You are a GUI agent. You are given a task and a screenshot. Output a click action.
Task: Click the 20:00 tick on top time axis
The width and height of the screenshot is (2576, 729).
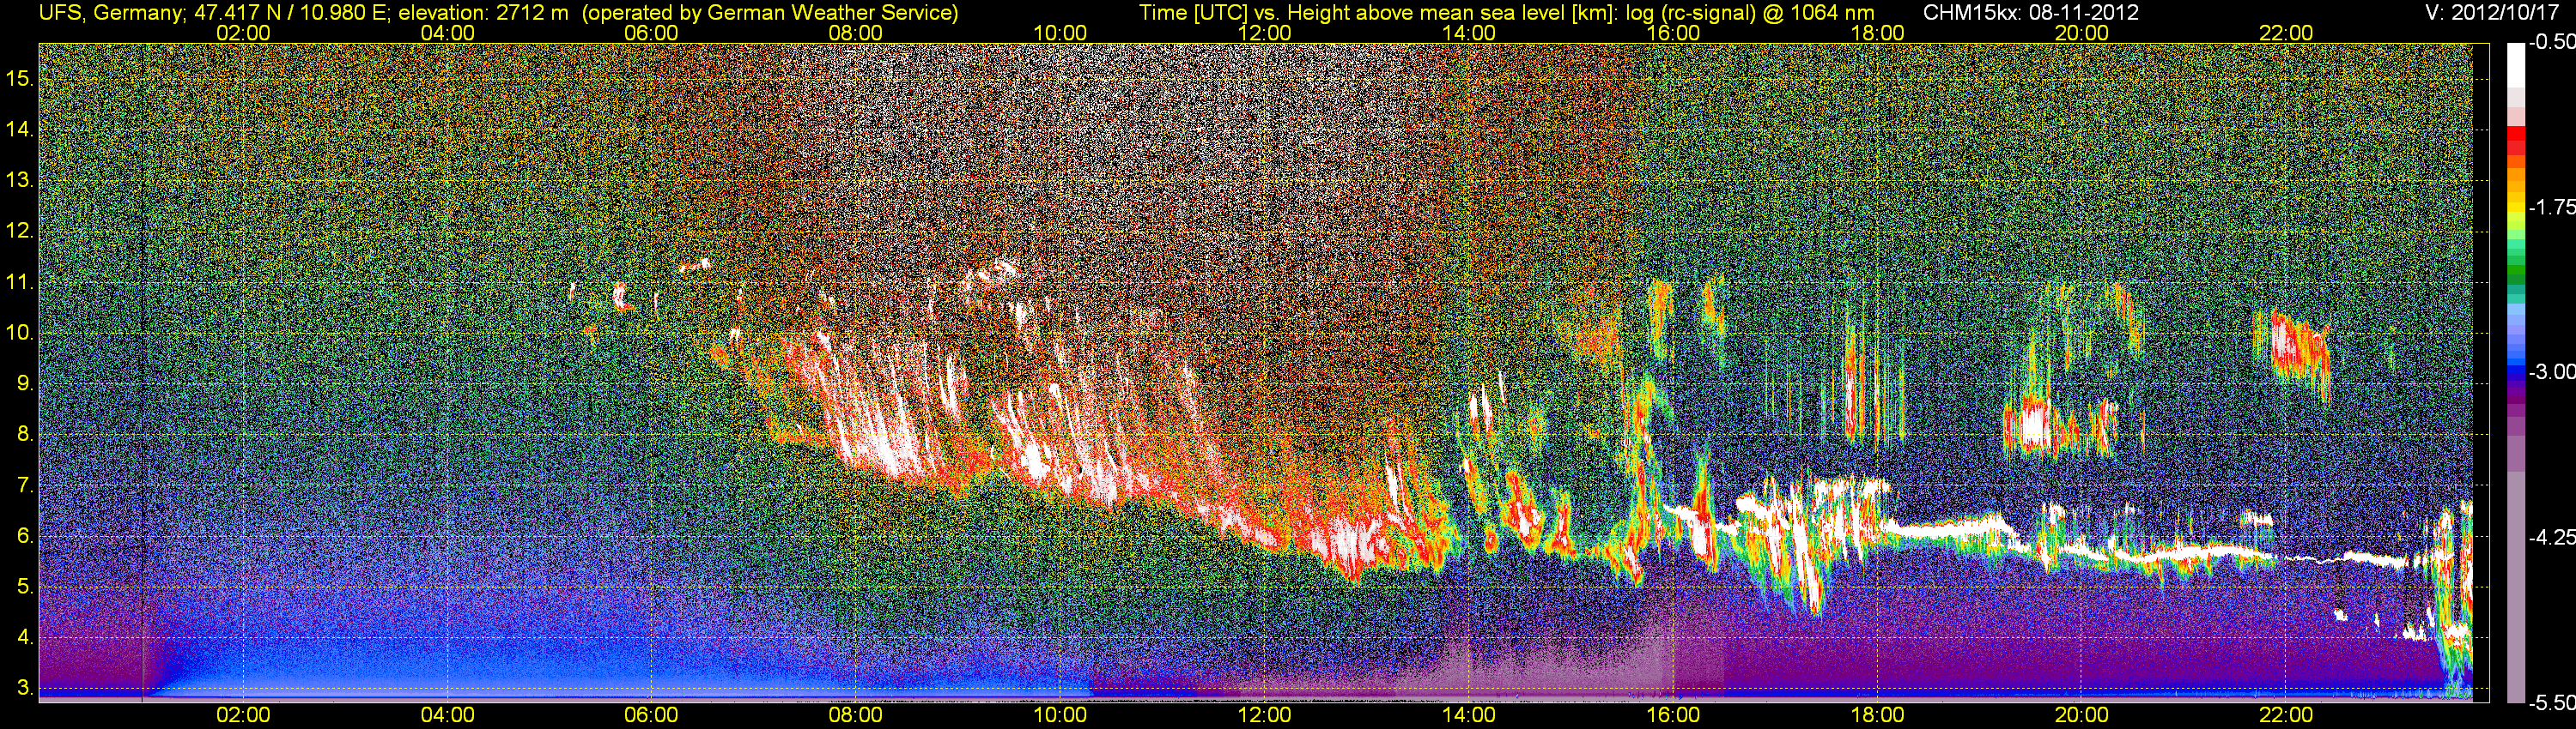coord(2082,33)
